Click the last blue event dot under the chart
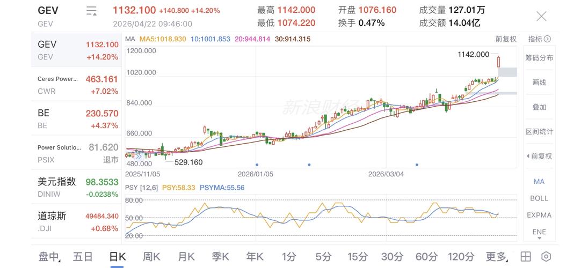 point(417,165)
